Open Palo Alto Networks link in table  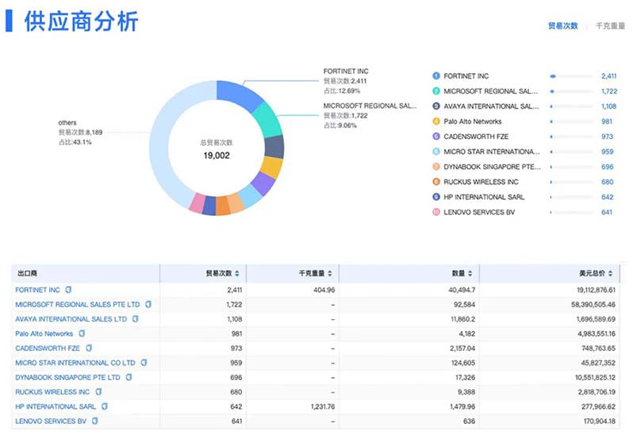tap(44, 333)
